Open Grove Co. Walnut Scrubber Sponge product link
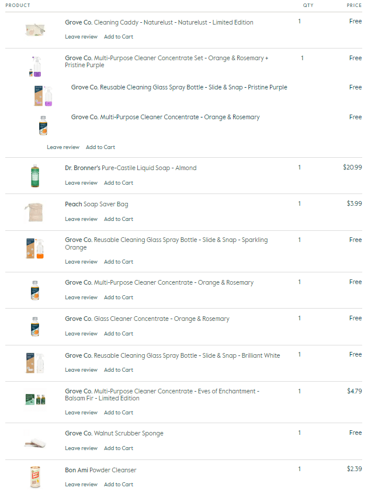 114,433
